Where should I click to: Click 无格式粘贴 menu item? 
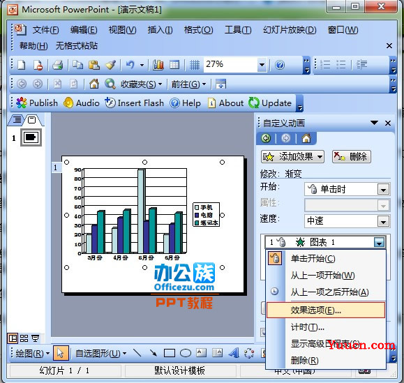(77, 46)
